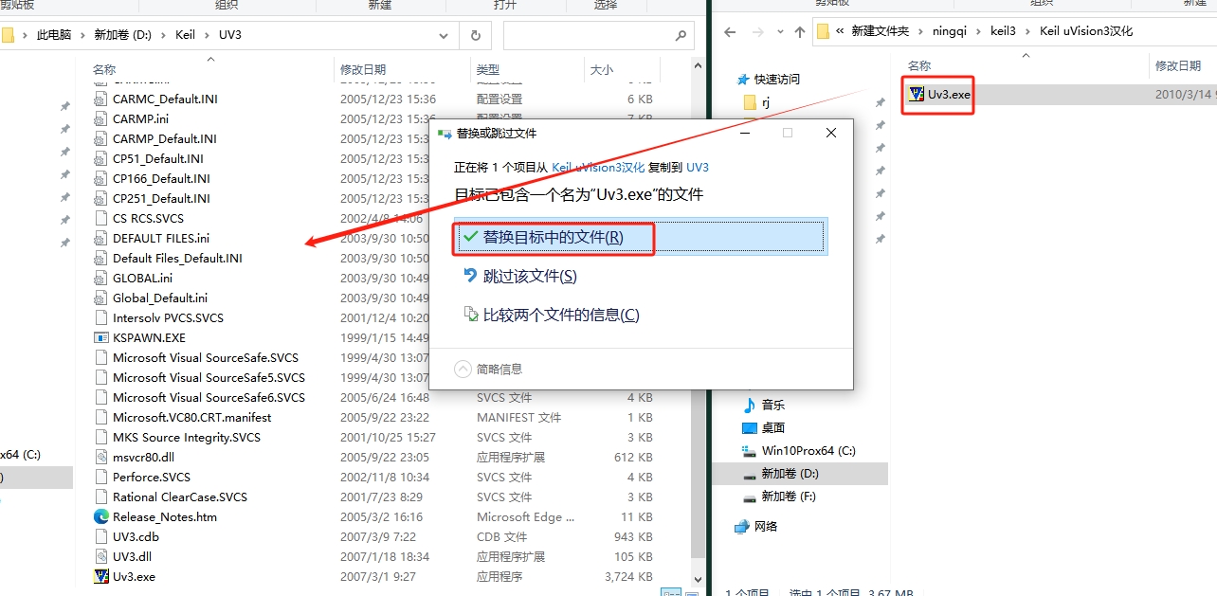Click the CARMC_Default.INI file icon

click(x=101, y=99)
